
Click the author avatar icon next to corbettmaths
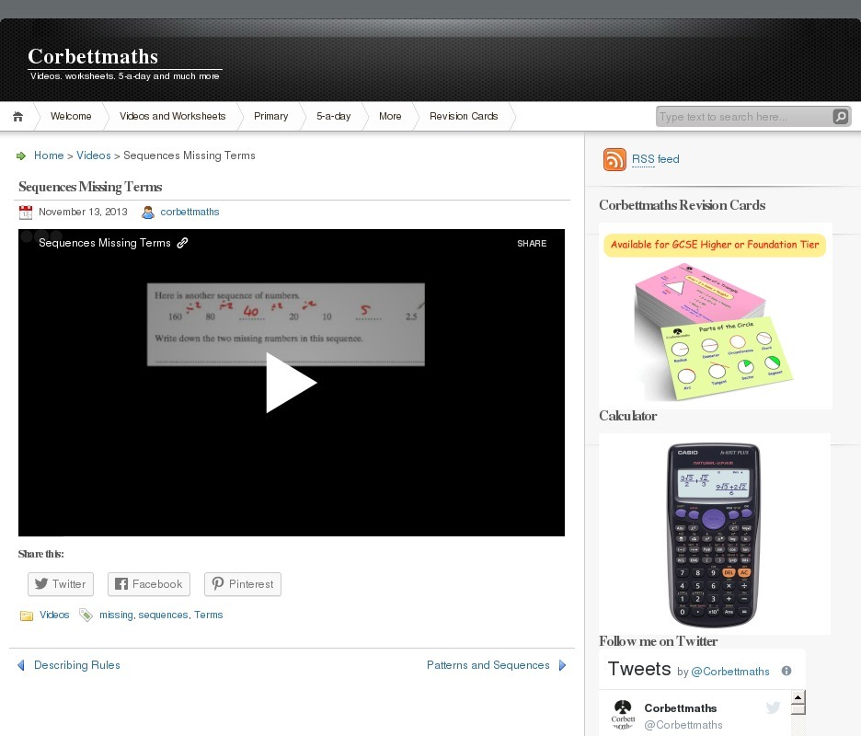[147, 213]
